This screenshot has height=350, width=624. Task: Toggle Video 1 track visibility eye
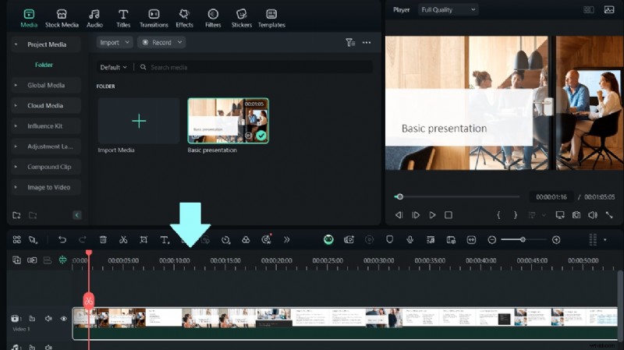click(x=64, y=319)
